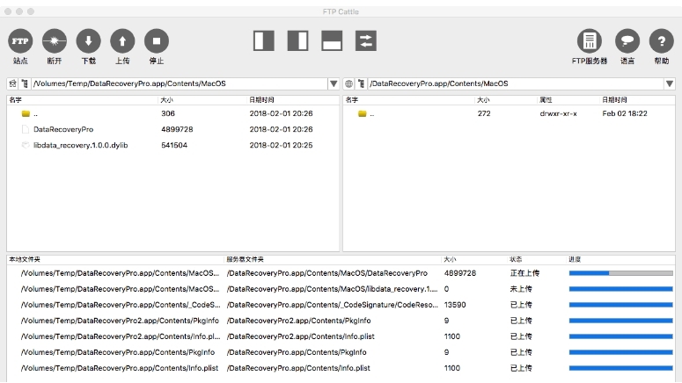This screenshot has height=383, width=682.
Task: Click progress bar of the uploading DataRecoveryPro
Action: (620, 273)
